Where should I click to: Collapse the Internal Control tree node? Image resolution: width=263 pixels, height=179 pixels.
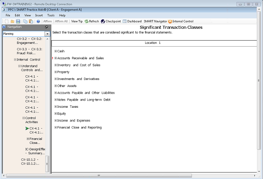click(x=15, y=60)
